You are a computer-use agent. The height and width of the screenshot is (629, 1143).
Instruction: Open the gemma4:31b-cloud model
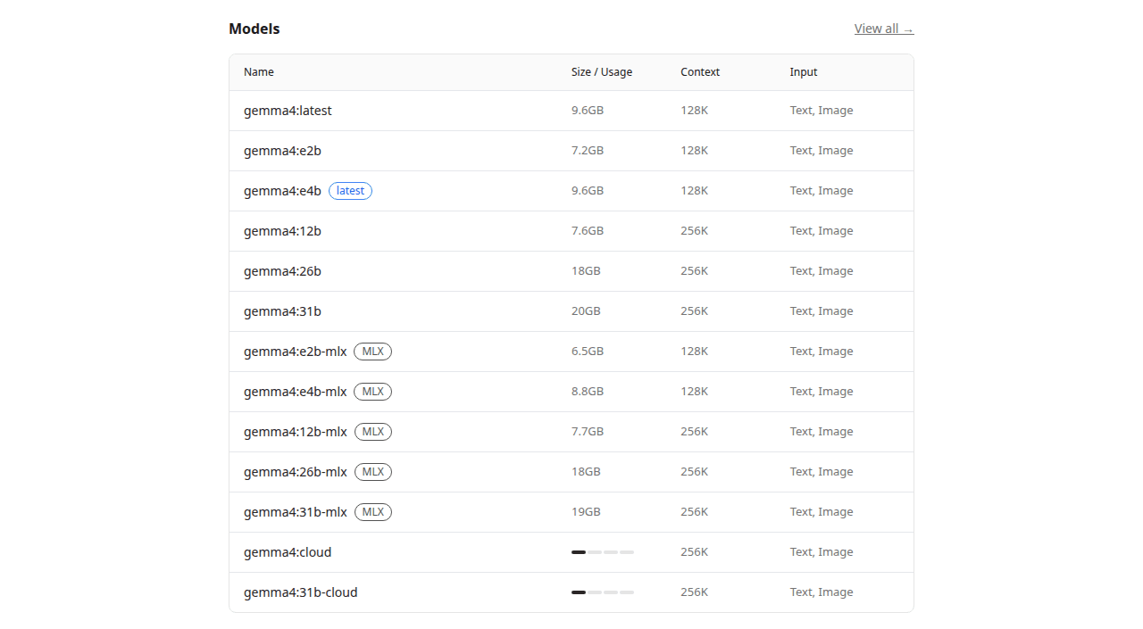pyautogui.click(x=301, y=592)
